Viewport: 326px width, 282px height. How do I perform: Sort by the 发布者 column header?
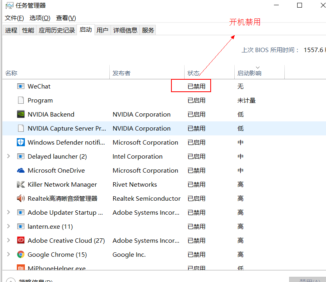tap(147, 73)
